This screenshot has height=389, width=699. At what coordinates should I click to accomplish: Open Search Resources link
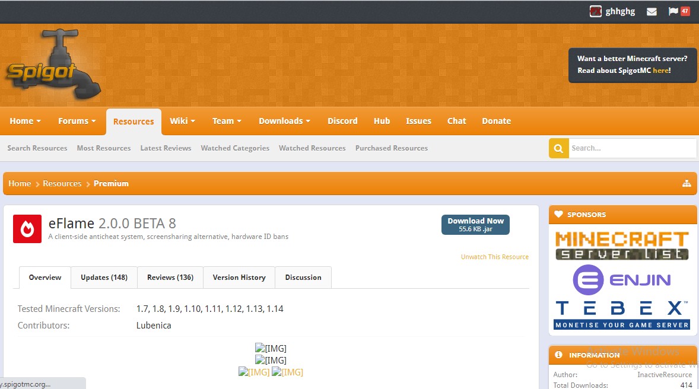click(37, 148)
